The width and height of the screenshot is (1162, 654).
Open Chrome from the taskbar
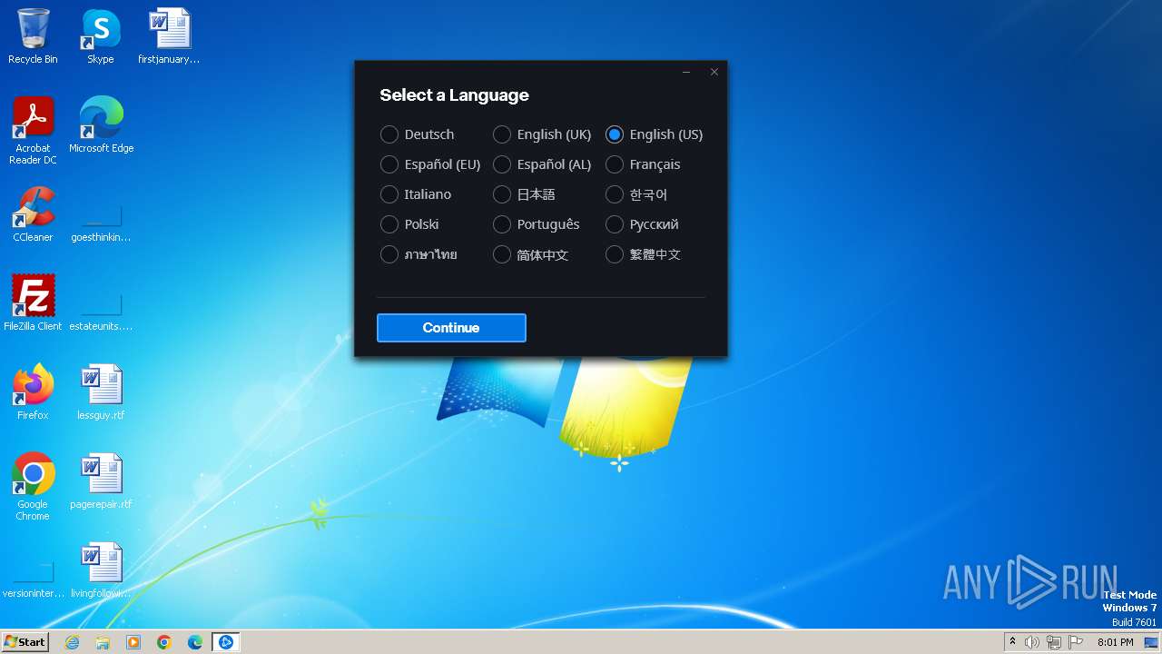coord(164,642)
